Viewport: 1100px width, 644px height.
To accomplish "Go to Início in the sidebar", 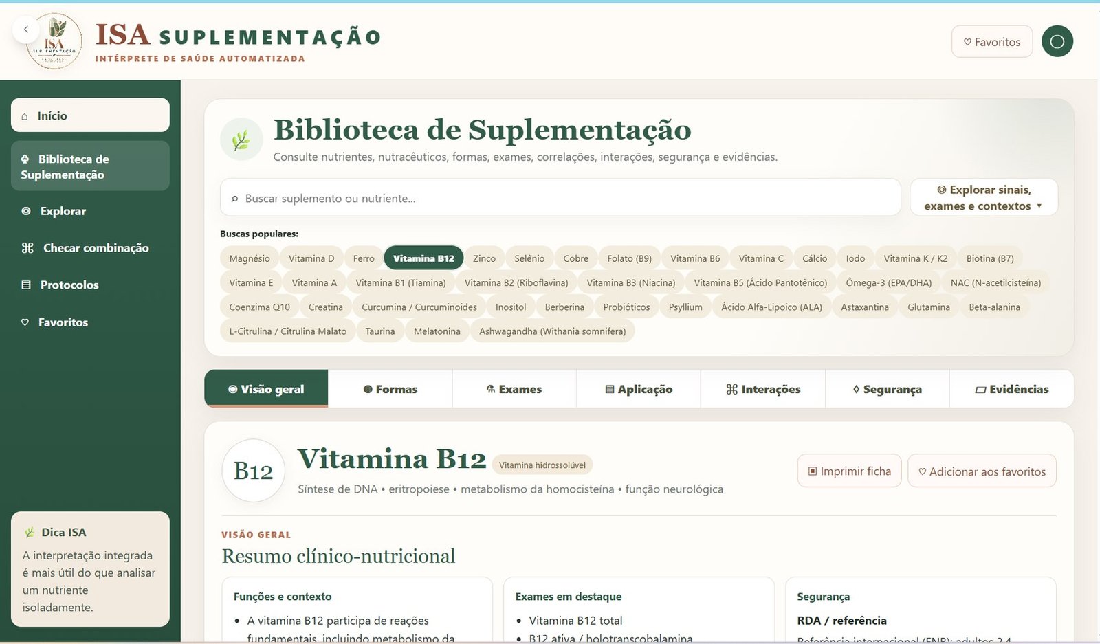I will point(90,115).
